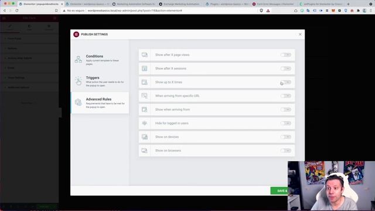Viewport: 375px width, 211px height.
Task: Enable the 'Show on browsers' switch
Action: coord(286,151)
